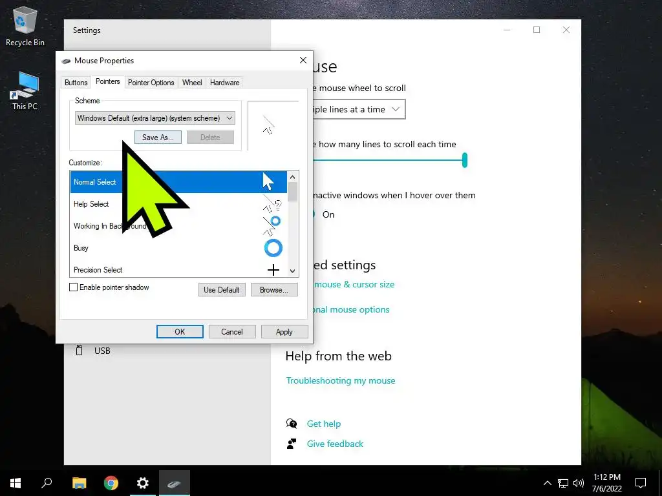
Task: Open taskbar search magnifier
Action: click(x=47, y=483)
